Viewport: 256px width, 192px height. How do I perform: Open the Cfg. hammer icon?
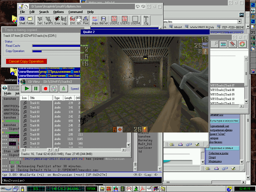146,20
